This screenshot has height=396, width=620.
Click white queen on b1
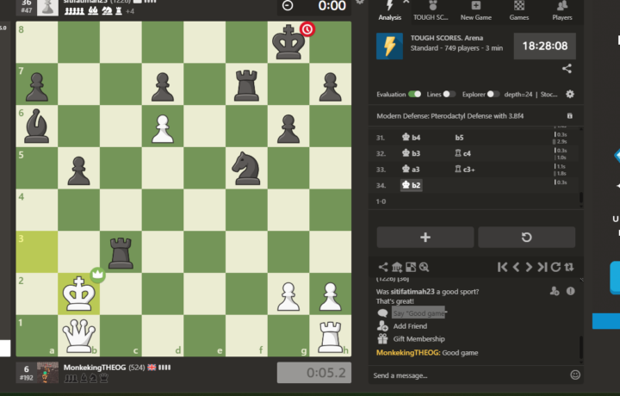pos(78,336)
